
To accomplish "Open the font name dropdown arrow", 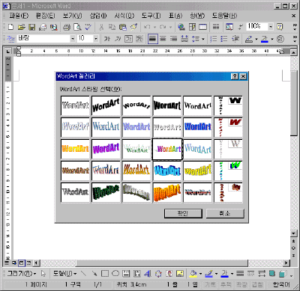I will (73, 39).
